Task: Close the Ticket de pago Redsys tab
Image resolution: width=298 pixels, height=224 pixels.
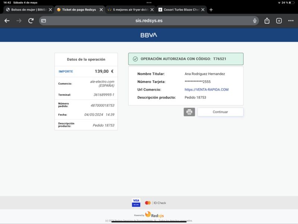Action: point(101,10)
